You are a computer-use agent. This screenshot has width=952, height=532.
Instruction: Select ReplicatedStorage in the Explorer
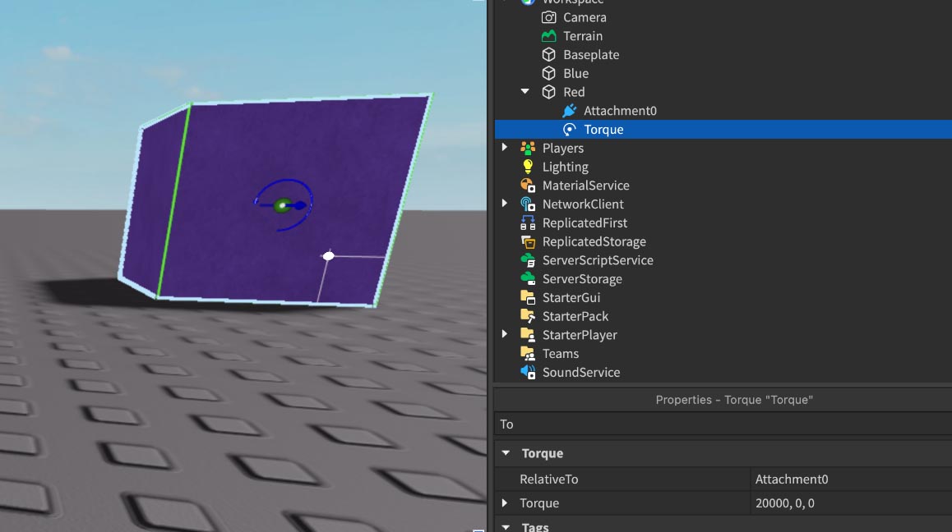[x=594, y=241]
